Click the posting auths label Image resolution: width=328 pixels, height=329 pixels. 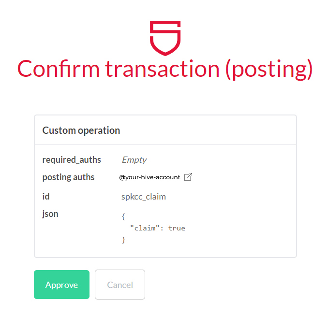coord(68,177)
